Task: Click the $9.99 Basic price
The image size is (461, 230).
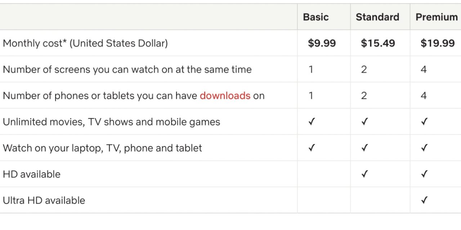Action: point(322,43)
